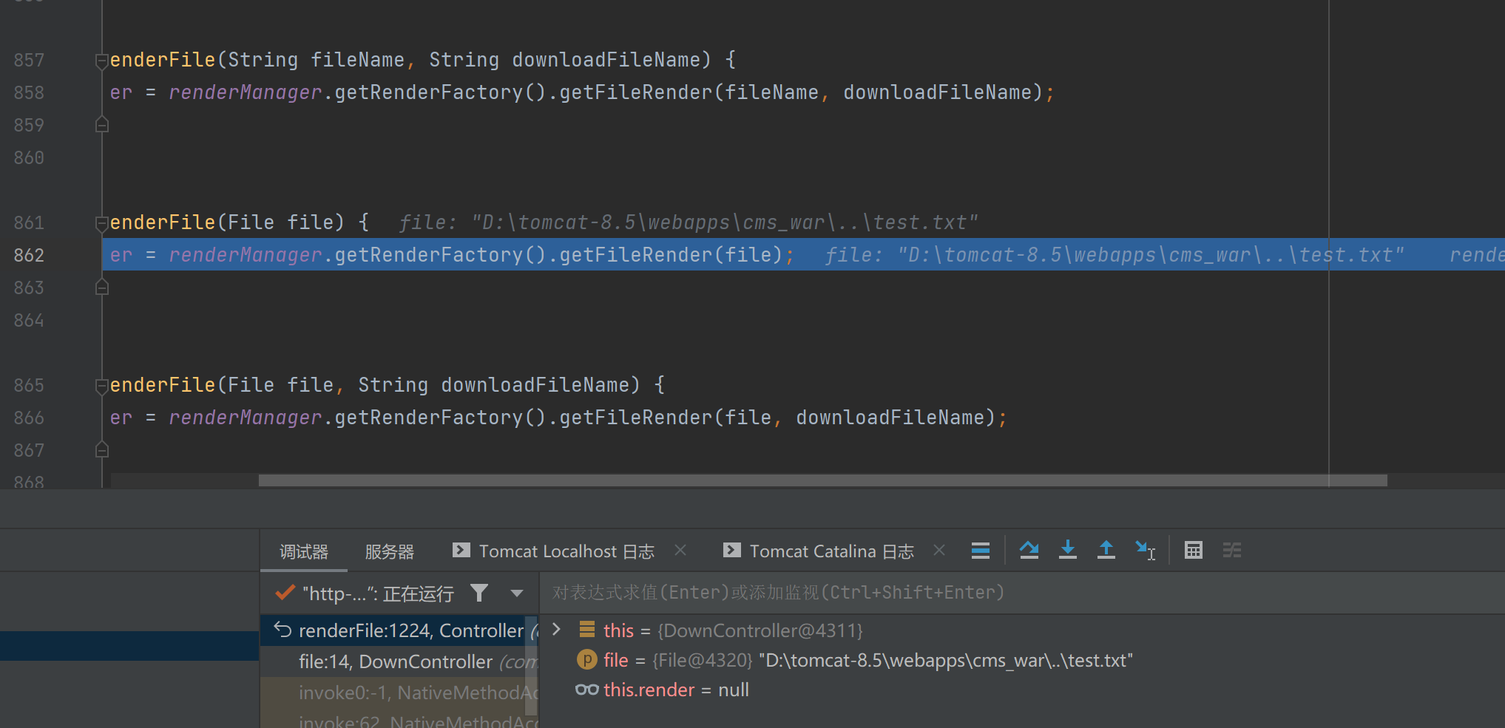Expand the 'this' DownController variable

557,630
